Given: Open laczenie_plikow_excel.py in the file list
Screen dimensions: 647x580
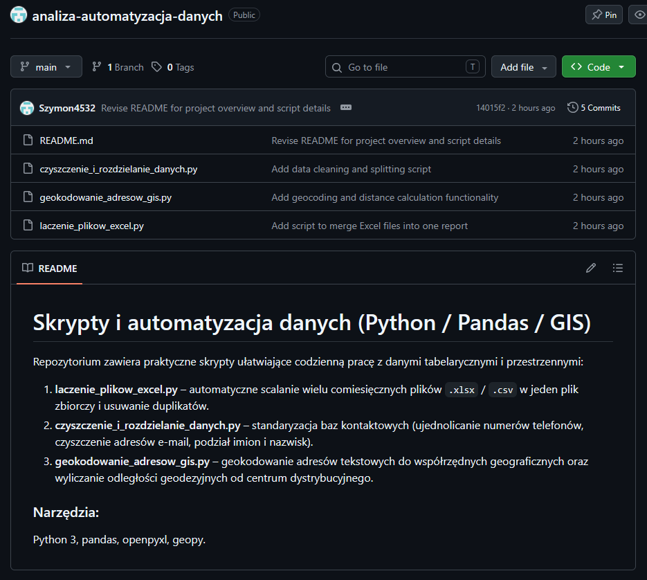Looking at the screenshot, I should coord(91,226).
